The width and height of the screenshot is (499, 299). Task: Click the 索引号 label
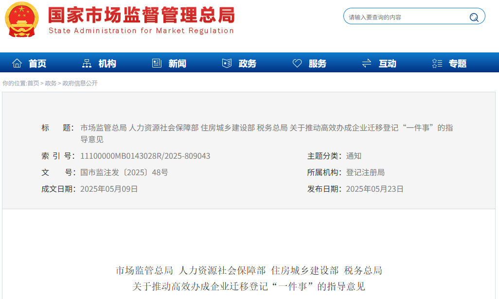pos(58,156)
